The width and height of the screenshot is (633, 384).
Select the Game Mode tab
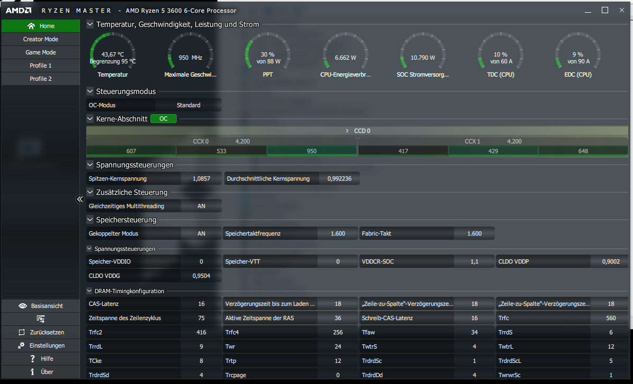tap(40, 52)
